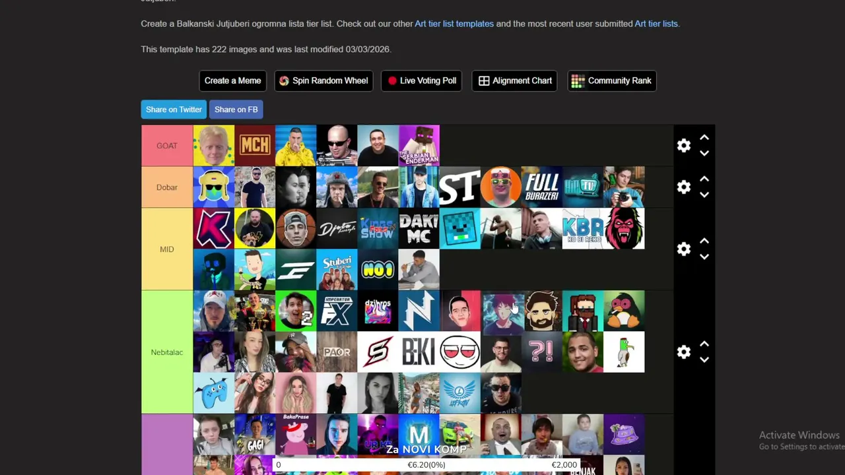
Task: Choose the basketball-framed face image
Action: coord(296,229)
